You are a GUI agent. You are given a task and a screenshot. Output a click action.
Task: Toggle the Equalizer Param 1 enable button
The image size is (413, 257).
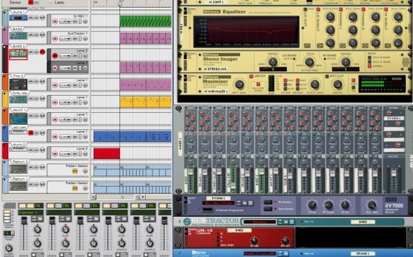tap(341, 9)
